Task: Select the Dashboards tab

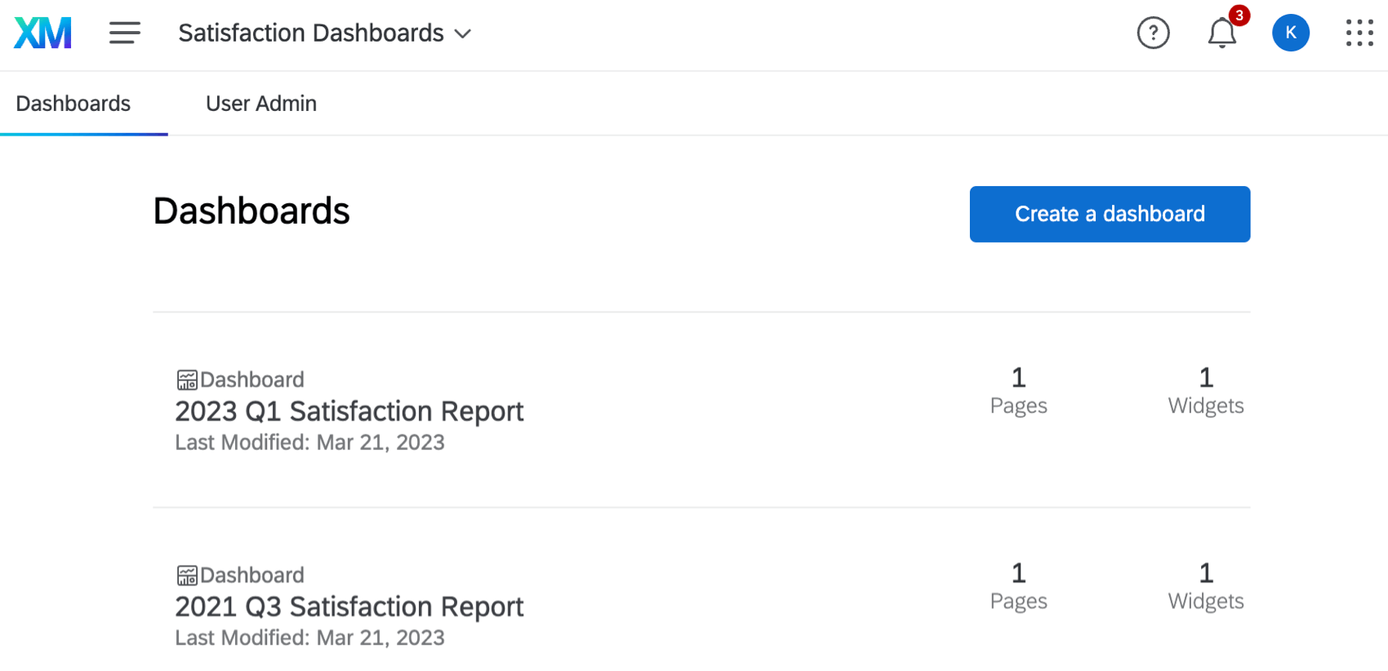Action: point(73,104)
